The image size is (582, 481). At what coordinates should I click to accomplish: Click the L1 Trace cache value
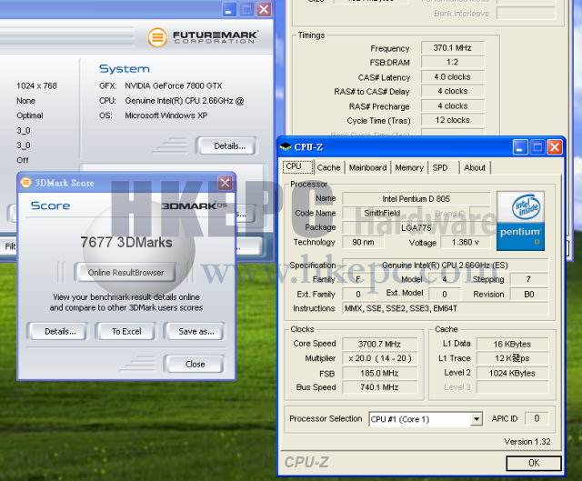(x=512, y=358)
